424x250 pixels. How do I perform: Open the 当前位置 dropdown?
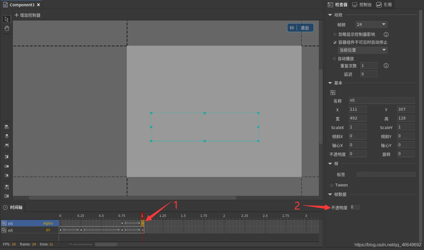(363, 50)
